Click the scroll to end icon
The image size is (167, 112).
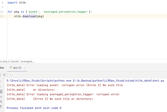(1, 97)
